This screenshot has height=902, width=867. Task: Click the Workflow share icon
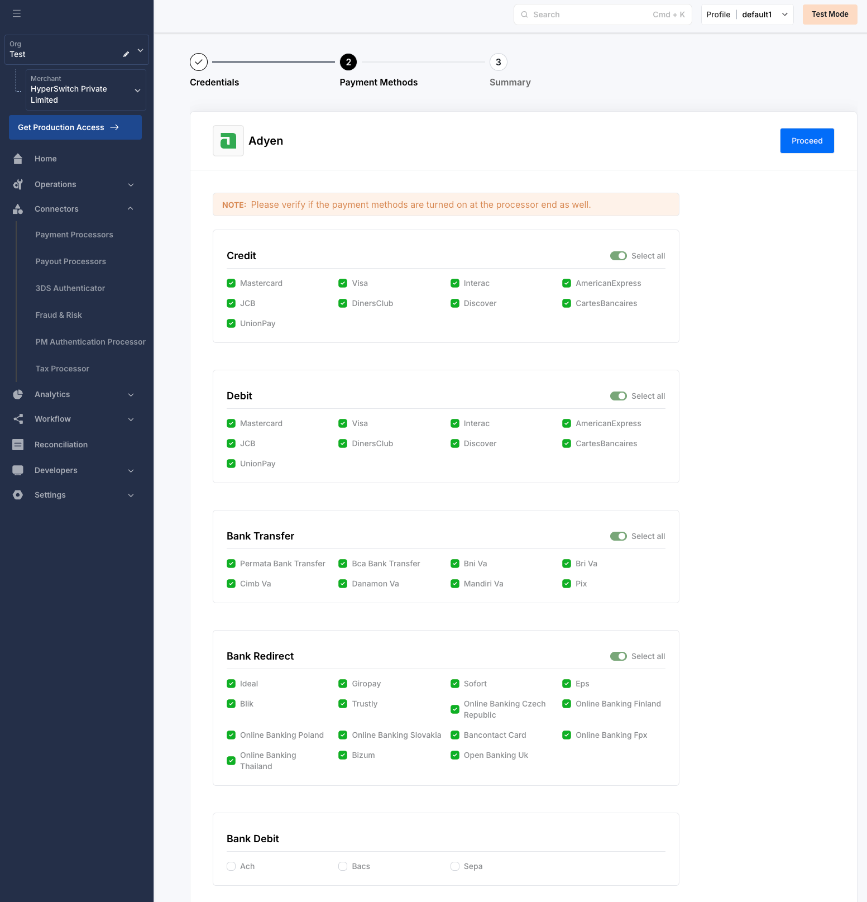[18, 419]
